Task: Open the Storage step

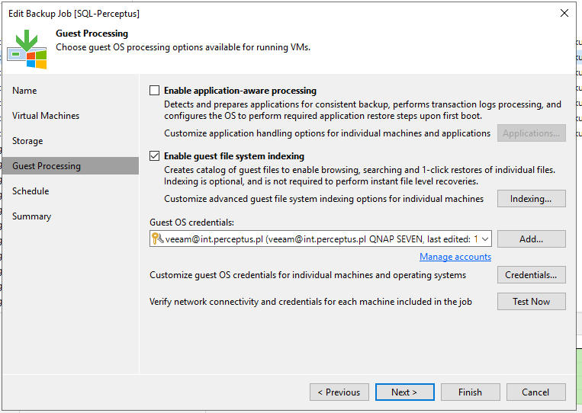Action: tap(27, 141)
